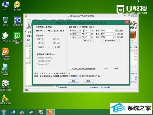
Task: Toggle the lock icon for partition 3 size
Action: pos(83,37)
